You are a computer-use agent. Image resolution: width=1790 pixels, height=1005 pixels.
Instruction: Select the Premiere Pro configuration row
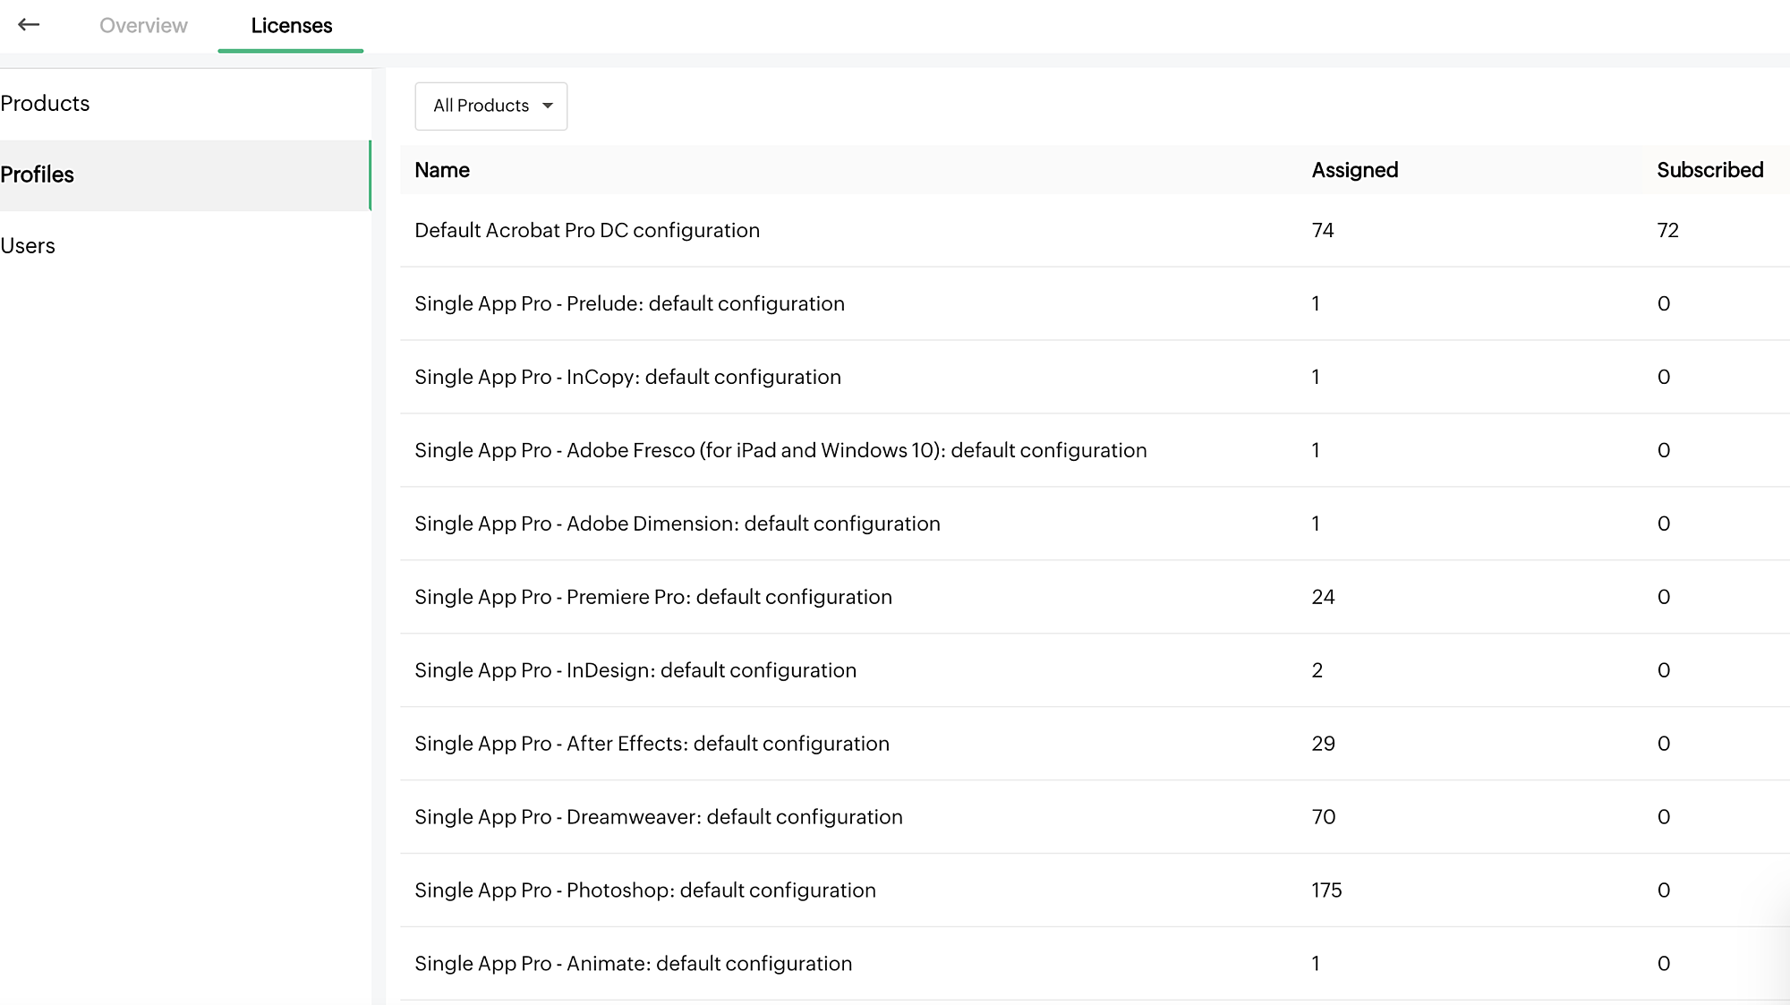click(652, 598)
